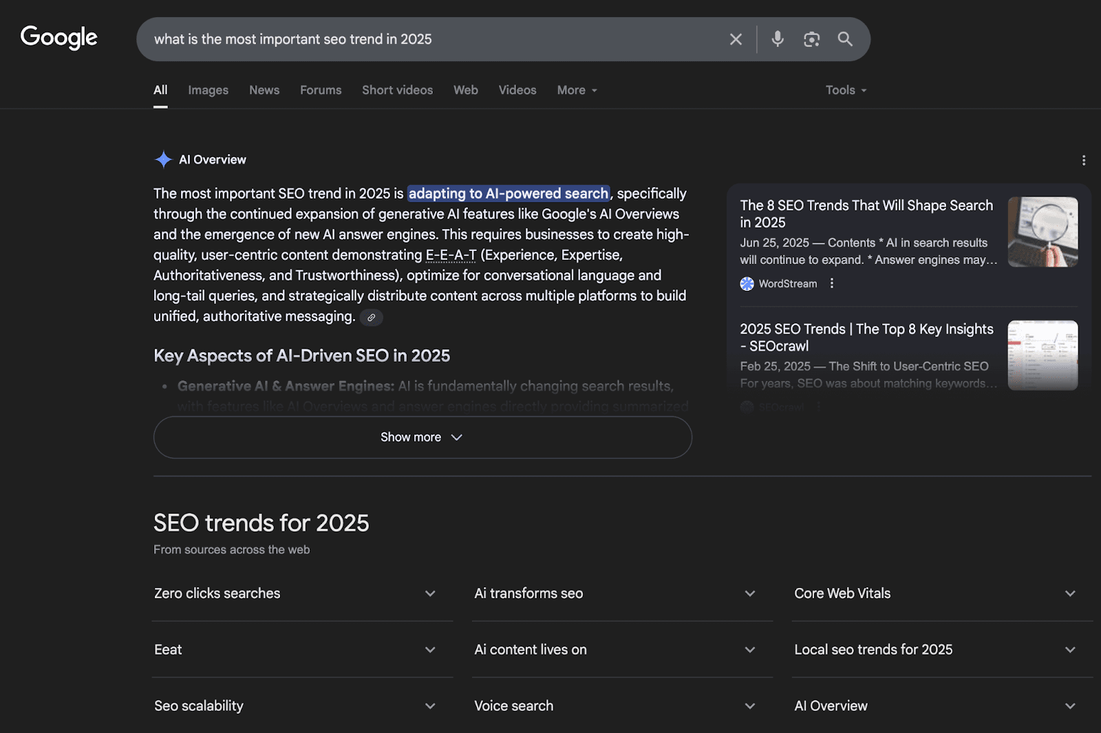Click the microphone icon for voice search
The width and height of the screenshot is (1101, 733).
tap(777, 39)
